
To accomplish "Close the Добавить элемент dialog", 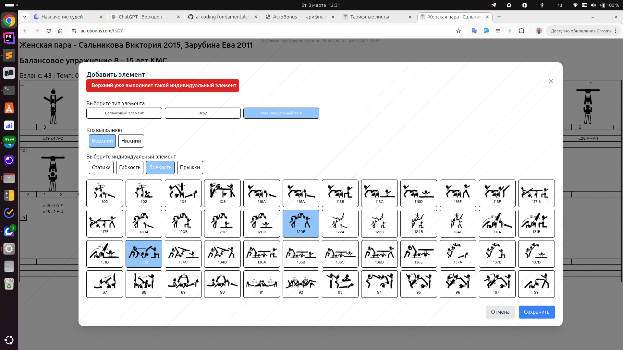I will [x=551, y=81].
